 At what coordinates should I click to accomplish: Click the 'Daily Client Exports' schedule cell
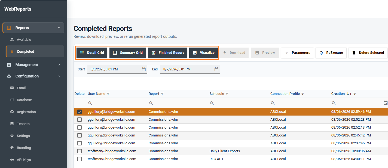[x=225, y=151]
